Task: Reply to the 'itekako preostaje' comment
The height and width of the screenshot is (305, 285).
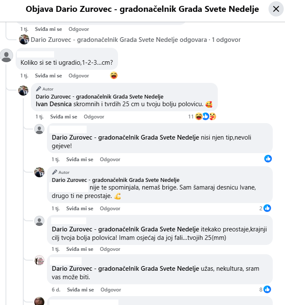Action: [x=110, y=249]
